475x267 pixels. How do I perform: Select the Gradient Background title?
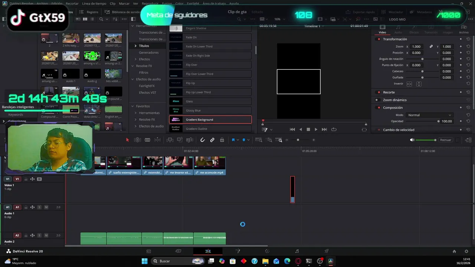[x=210, y=119]
